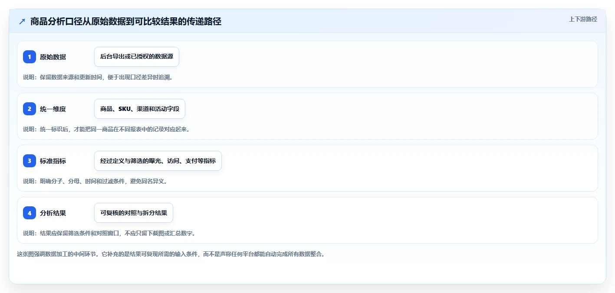Select the 经过定义与筛选的曝光、访问、支付等指标 chip
This screenshot has height=293, width=615.
[x=158, y=161]
